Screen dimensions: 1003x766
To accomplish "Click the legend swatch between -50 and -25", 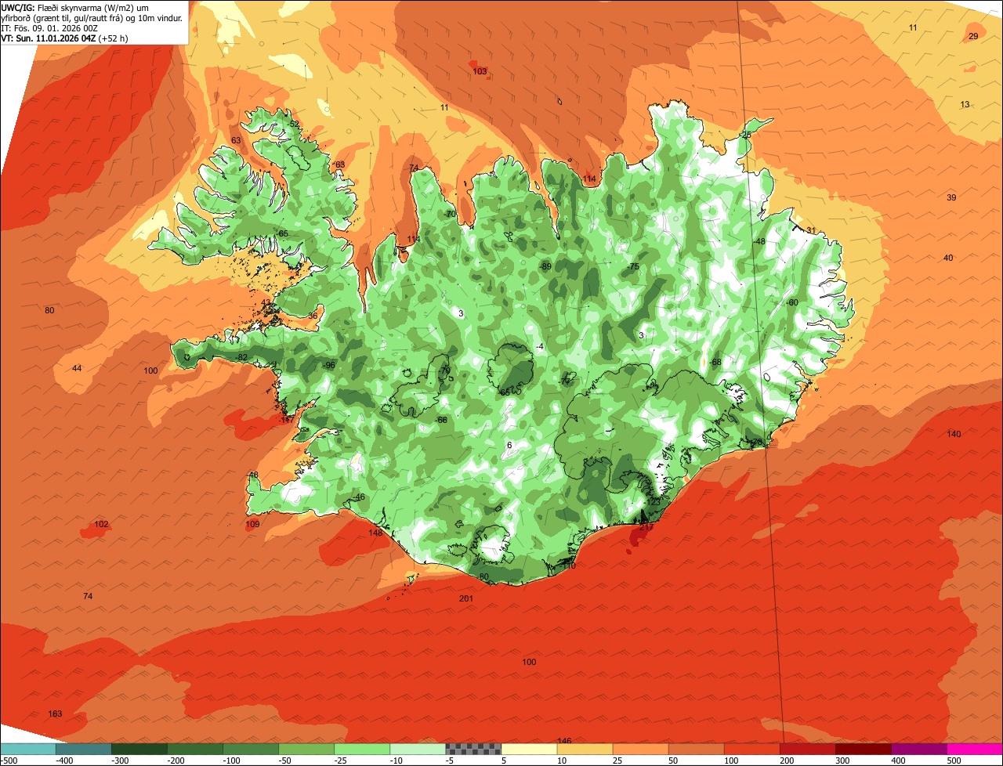I will click(306, 750).
